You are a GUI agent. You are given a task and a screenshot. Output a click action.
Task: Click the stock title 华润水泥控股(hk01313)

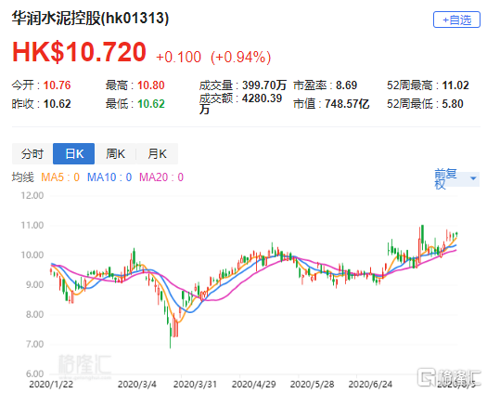click(x=90, y=18)
